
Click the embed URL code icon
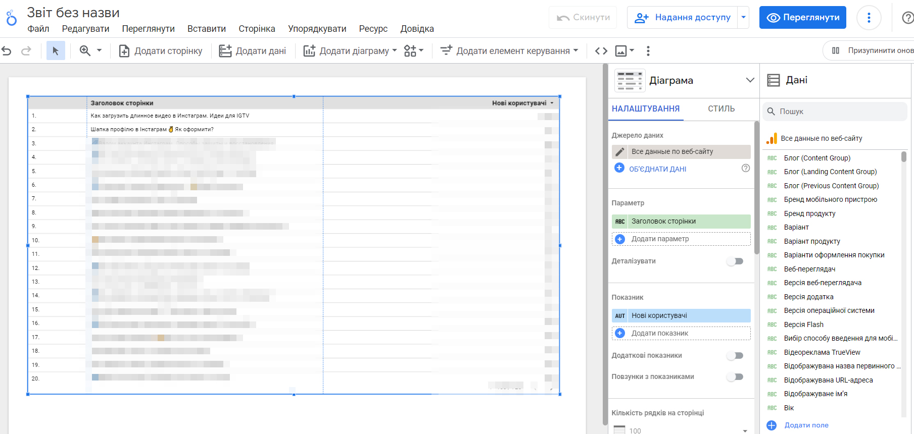coord(601,51)
